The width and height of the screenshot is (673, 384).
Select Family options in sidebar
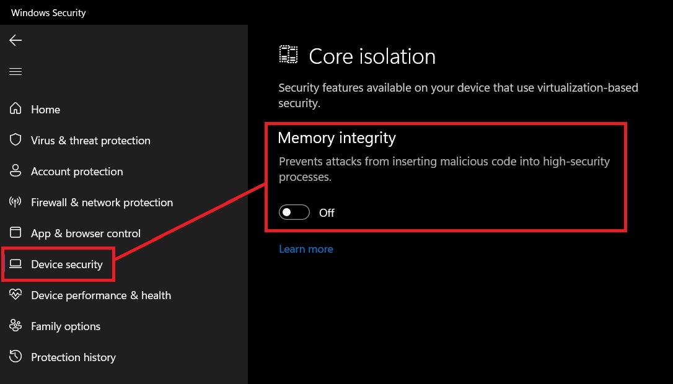point(66,326)
